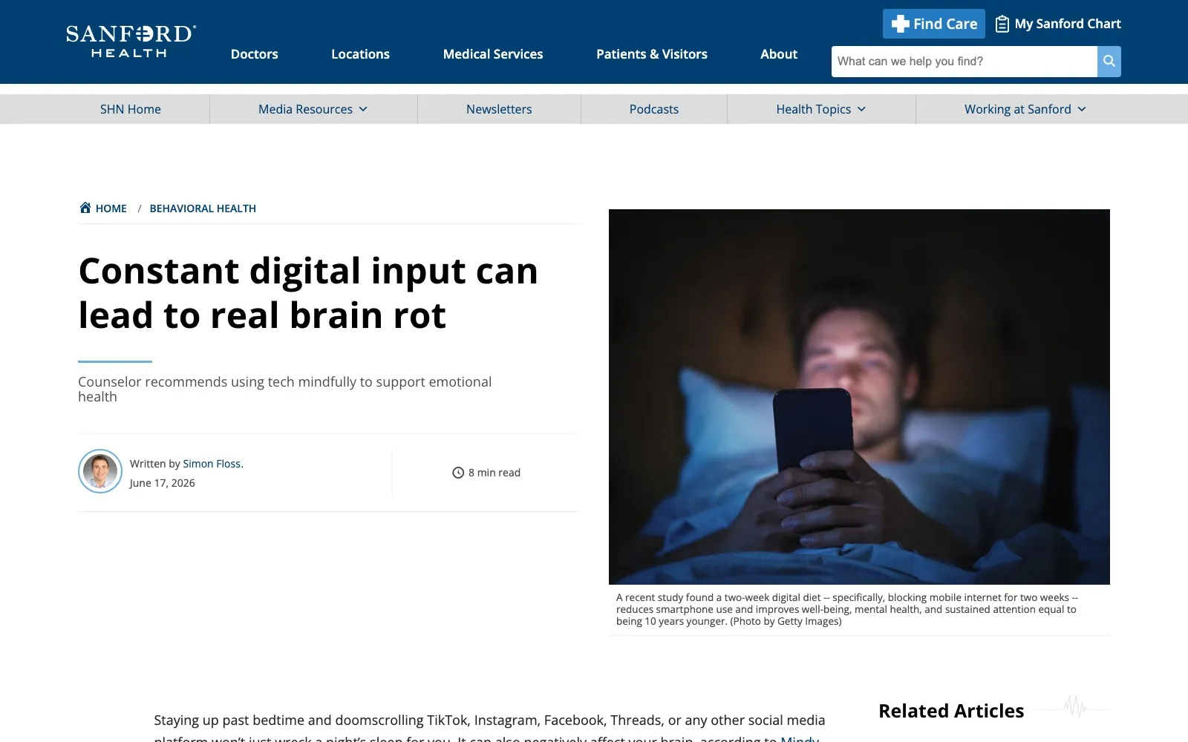This screenshot has width=1188, height=742.
Task: Go to Patients & Visitors section
Action: [652, 54]
